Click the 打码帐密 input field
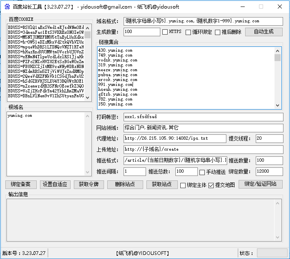 pos(204,117)
